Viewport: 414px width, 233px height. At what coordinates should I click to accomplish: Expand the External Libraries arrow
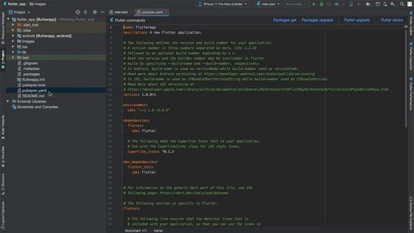(8, 101)
